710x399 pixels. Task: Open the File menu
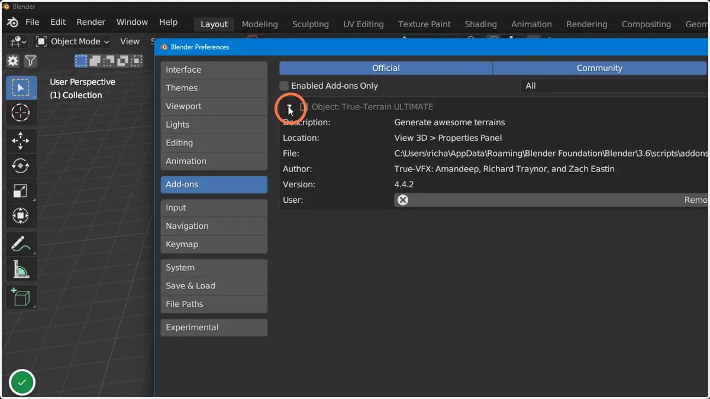(33, 22)
